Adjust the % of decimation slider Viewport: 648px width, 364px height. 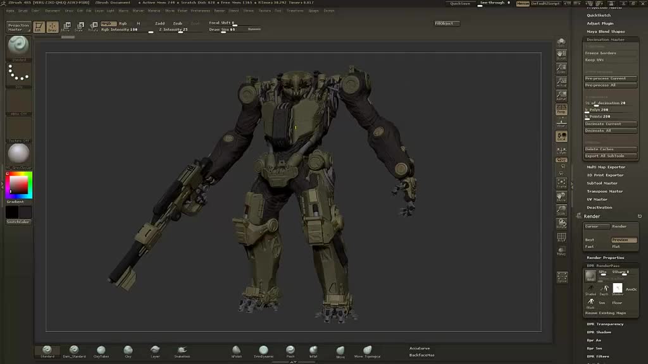[x=611, y=103]
